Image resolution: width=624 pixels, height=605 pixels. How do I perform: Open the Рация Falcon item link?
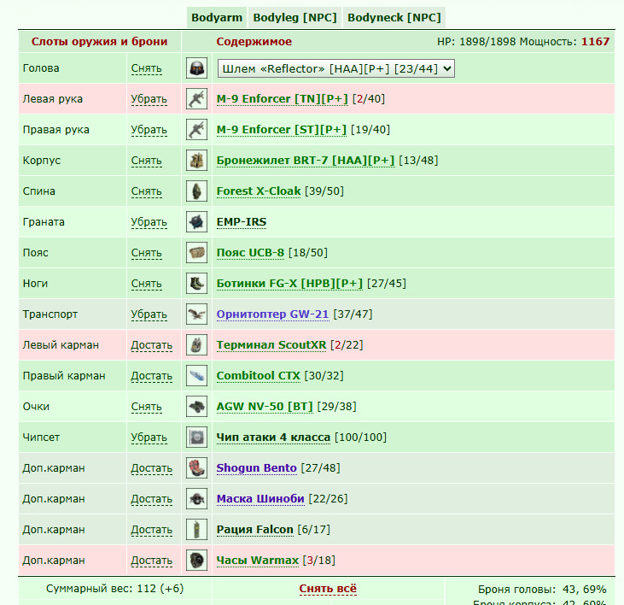click(254, 529)
